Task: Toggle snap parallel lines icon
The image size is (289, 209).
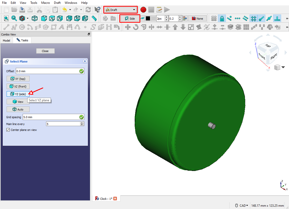Action: point(245,18)
